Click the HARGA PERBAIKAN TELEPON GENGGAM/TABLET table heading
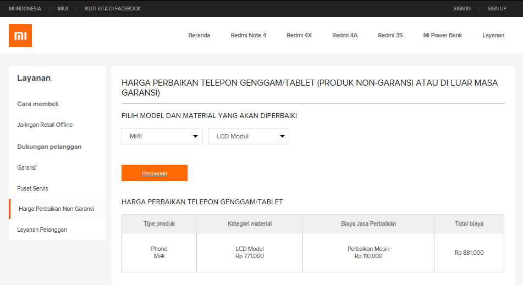Viewport: 523px width, 285px height. 202,202
